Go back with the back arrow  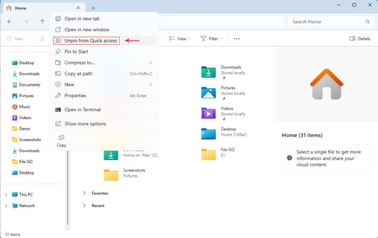pos(10,21)
